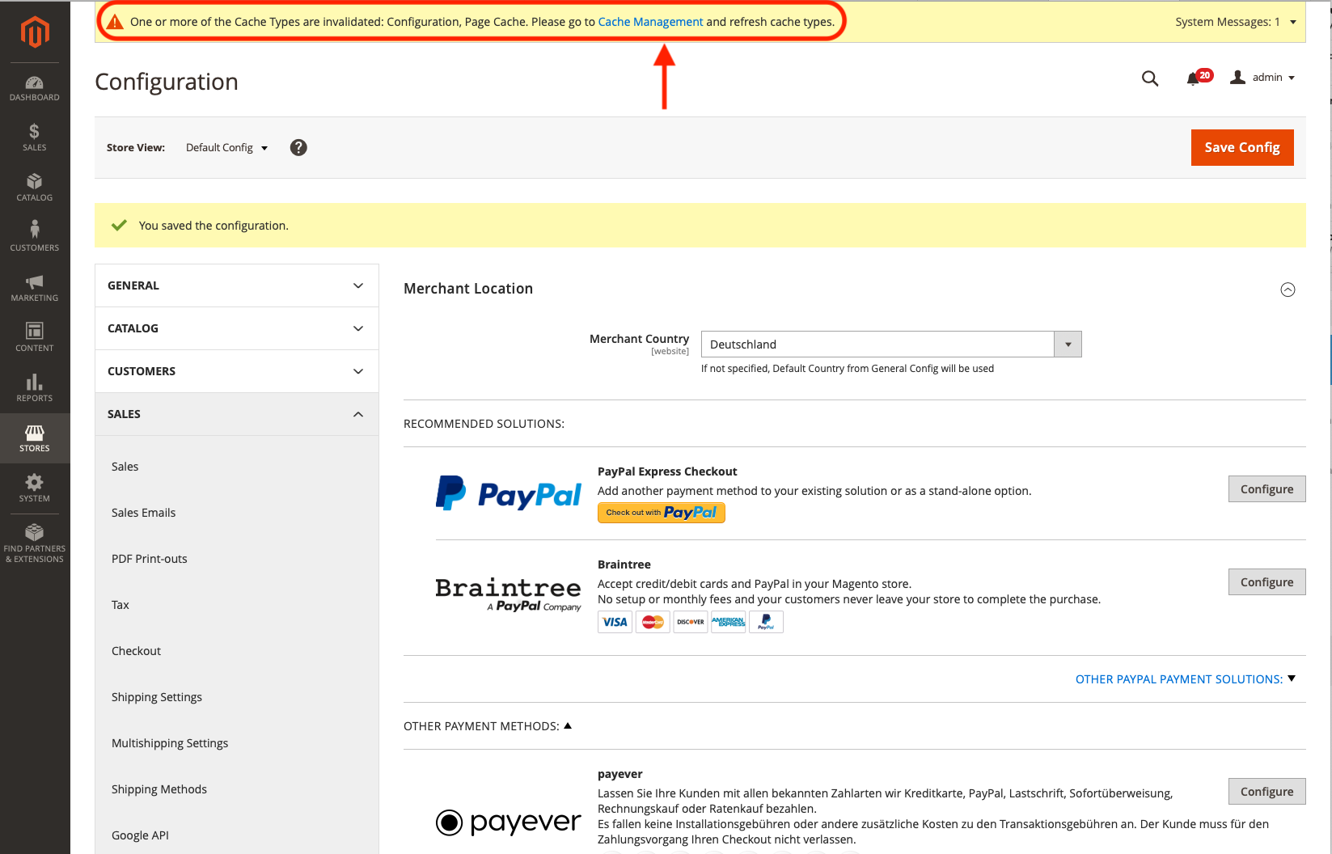The width and height of the screenshot is (1332, 854).
Task: Open Find Partners & Extensions
Action: click(35, 543)
